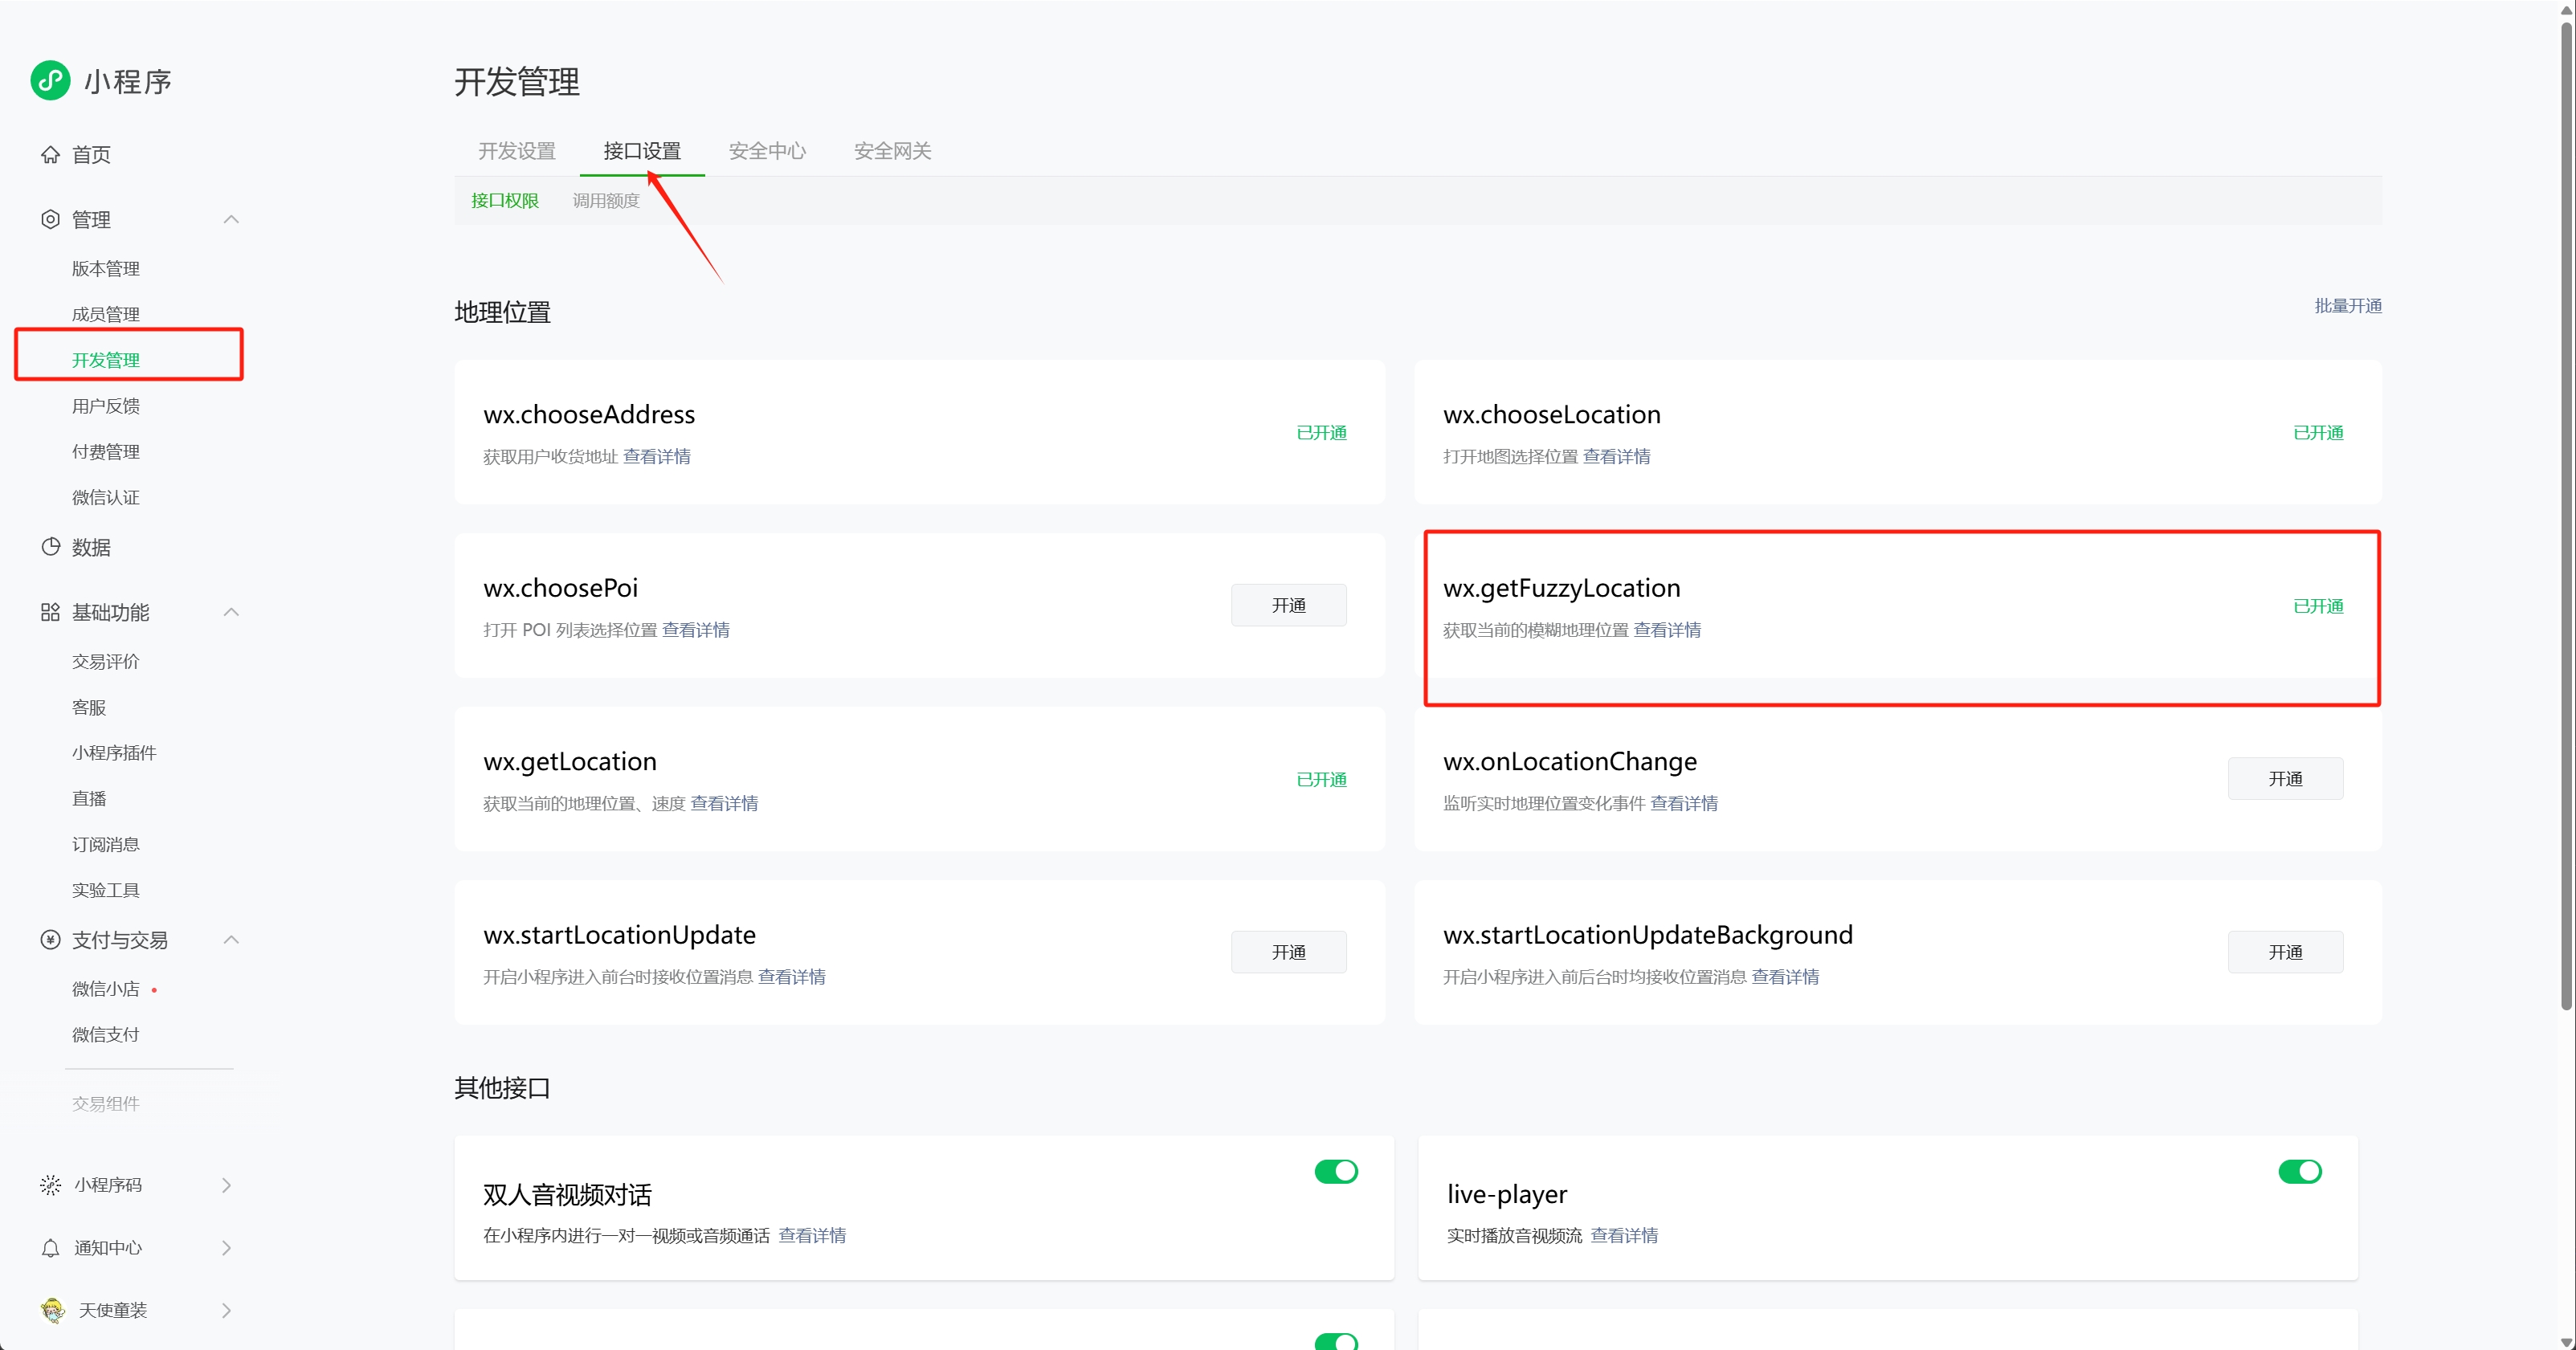Collapse the 支付与交易 section chevron
This screenshot has height=1350, width=2576.
231,940
